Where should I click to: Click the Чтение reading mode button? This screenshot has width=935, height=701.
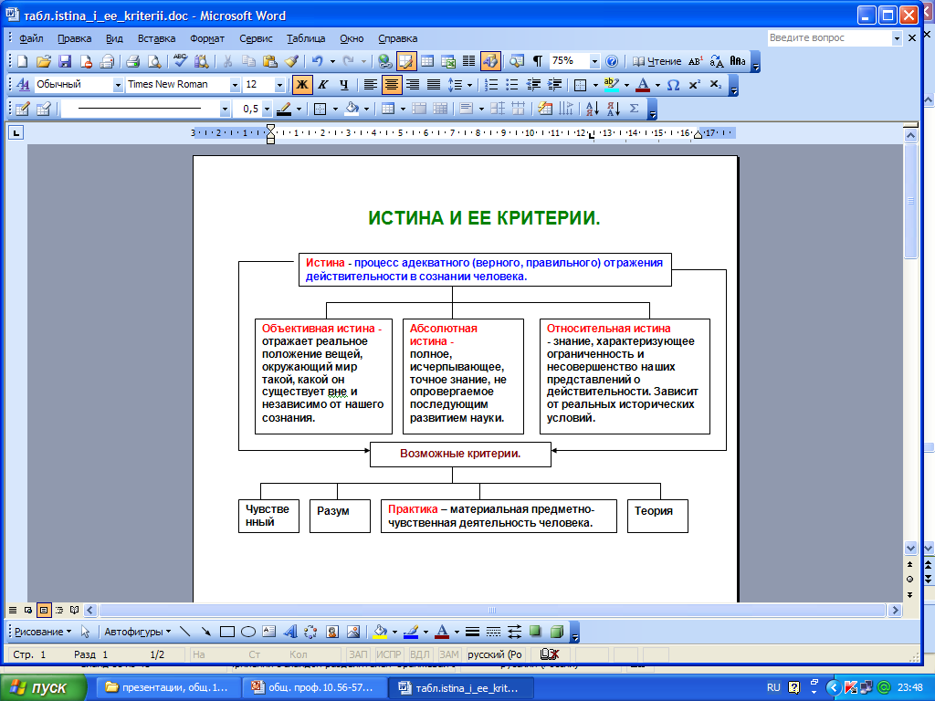click(x=657, y=61)
